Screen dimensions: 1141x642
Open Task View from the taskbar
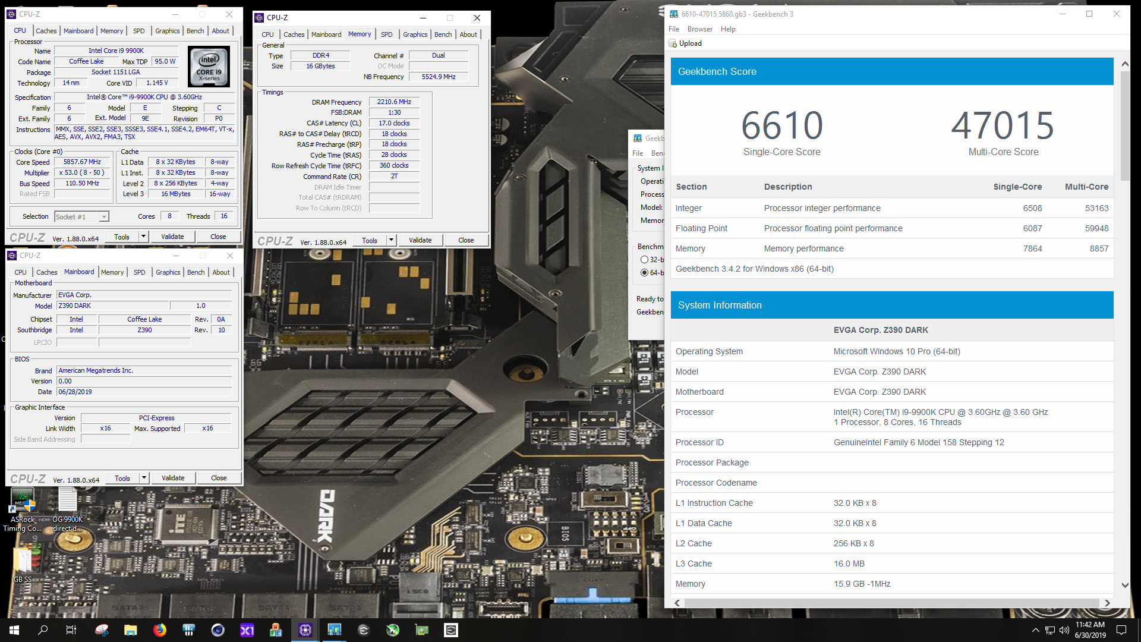(71, 630)
